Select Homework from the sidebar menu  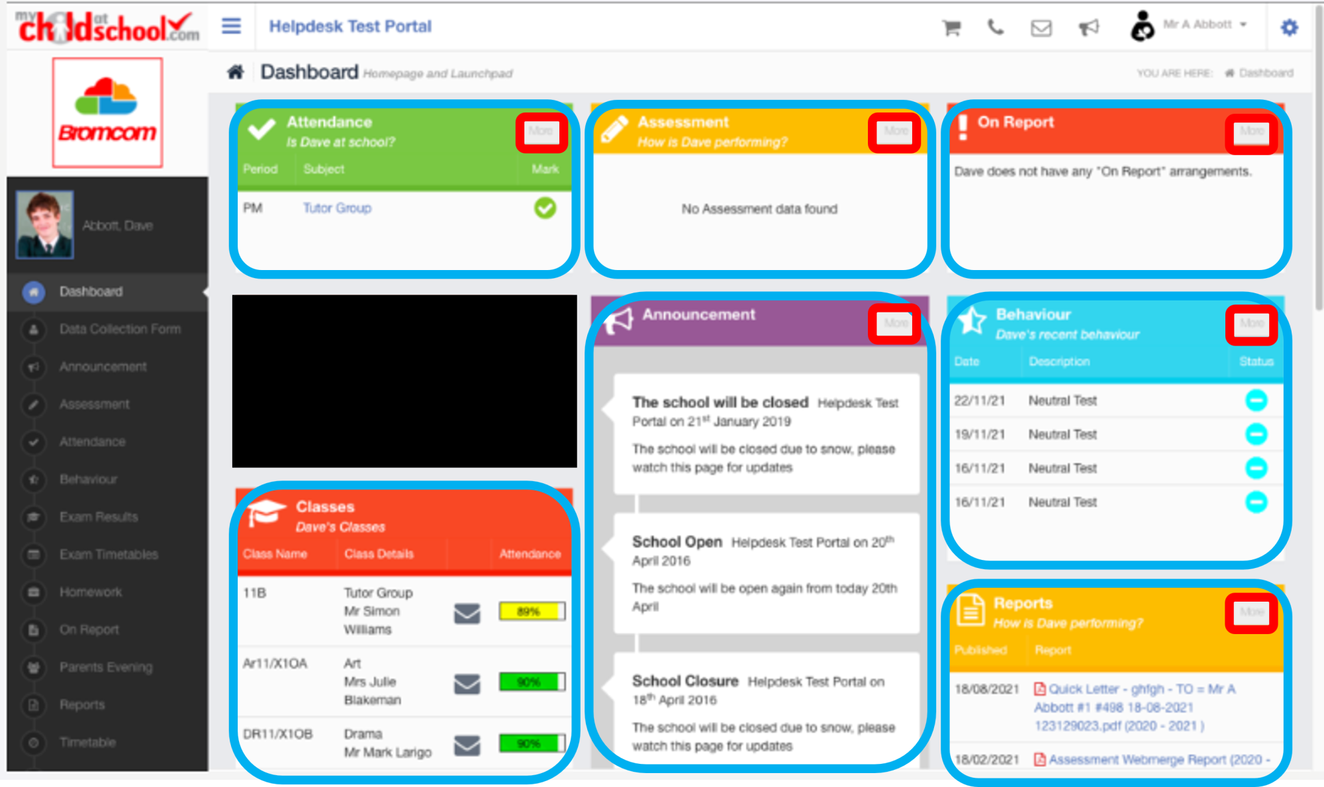(91, 592)
